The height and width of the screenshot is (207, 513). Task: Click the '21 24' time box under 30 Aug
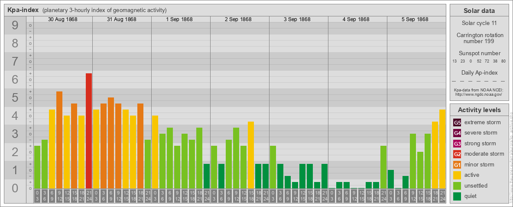click(89, 196)
